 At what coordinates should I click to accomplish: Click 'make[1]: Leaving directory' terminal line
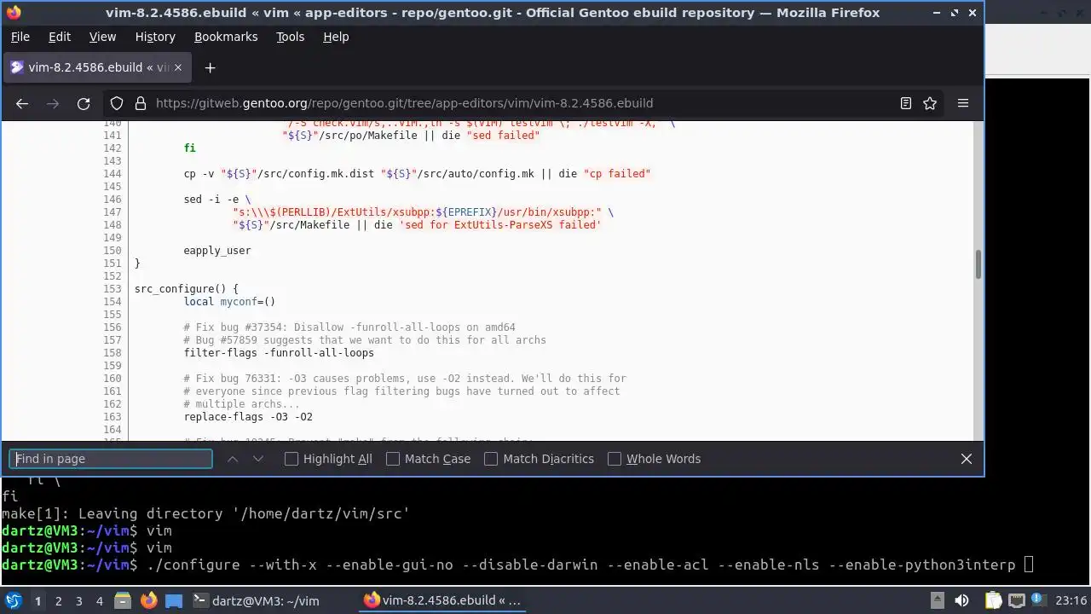pyautogui.click(x=205, y=513)
